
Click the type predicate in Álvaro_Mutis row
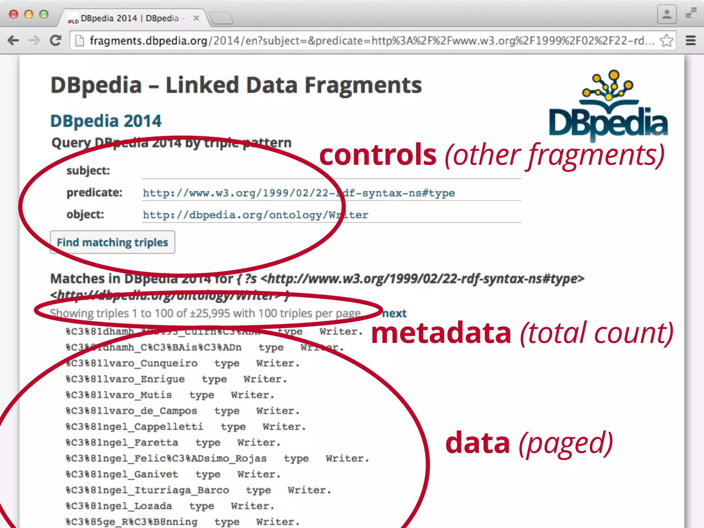(202, 395)
